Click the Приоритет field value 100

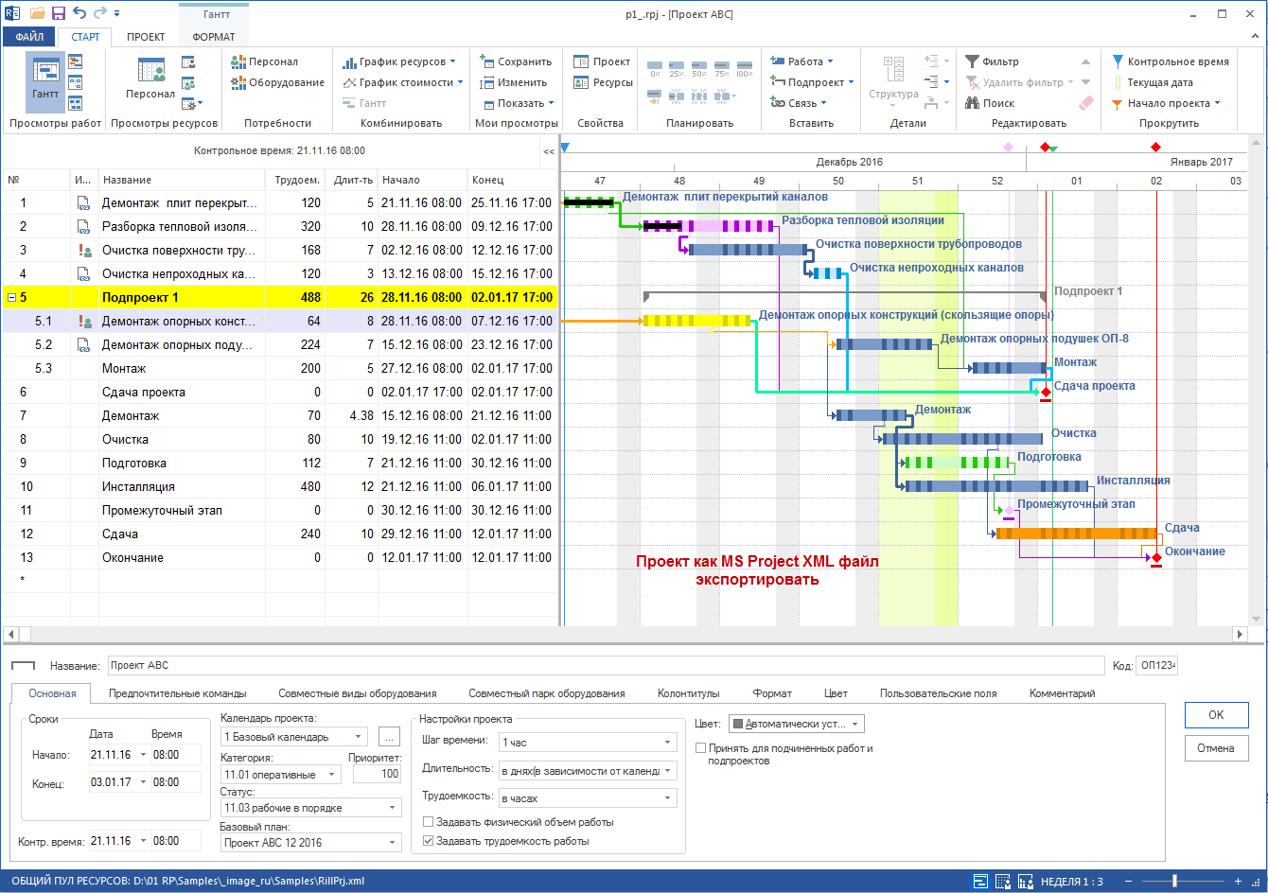click(377, 774)
